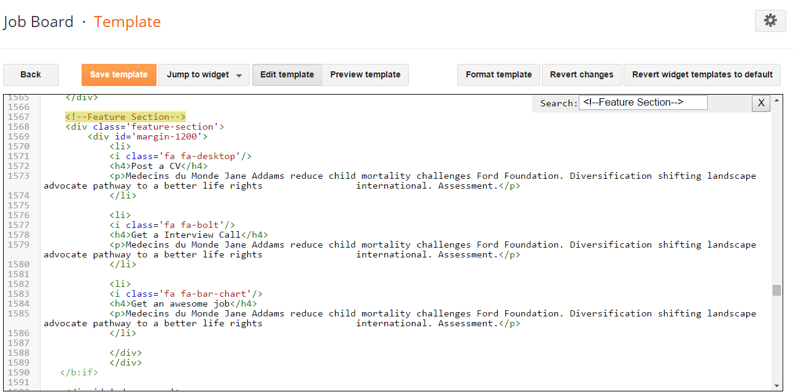Click the scrollbar down arrow
Viewport: 793px width, 392px height.
(777, 385)
